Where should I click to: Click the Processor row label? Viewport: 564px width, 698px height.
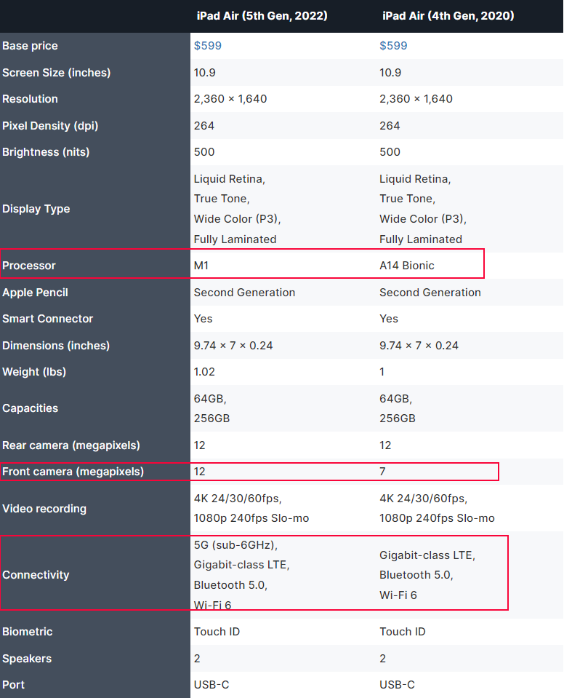tap(29, 266)
